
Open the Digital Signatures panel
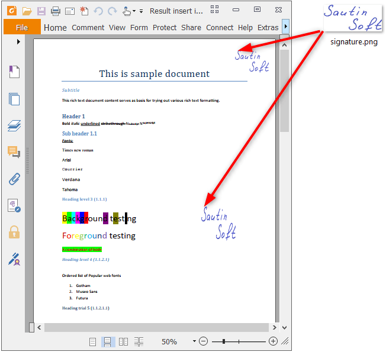[x=14, y=259]
